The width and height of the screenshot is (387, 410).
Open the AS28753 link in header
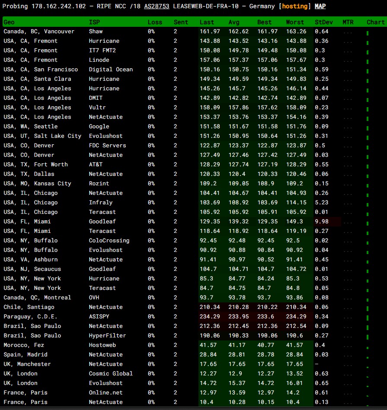point(157,6)
